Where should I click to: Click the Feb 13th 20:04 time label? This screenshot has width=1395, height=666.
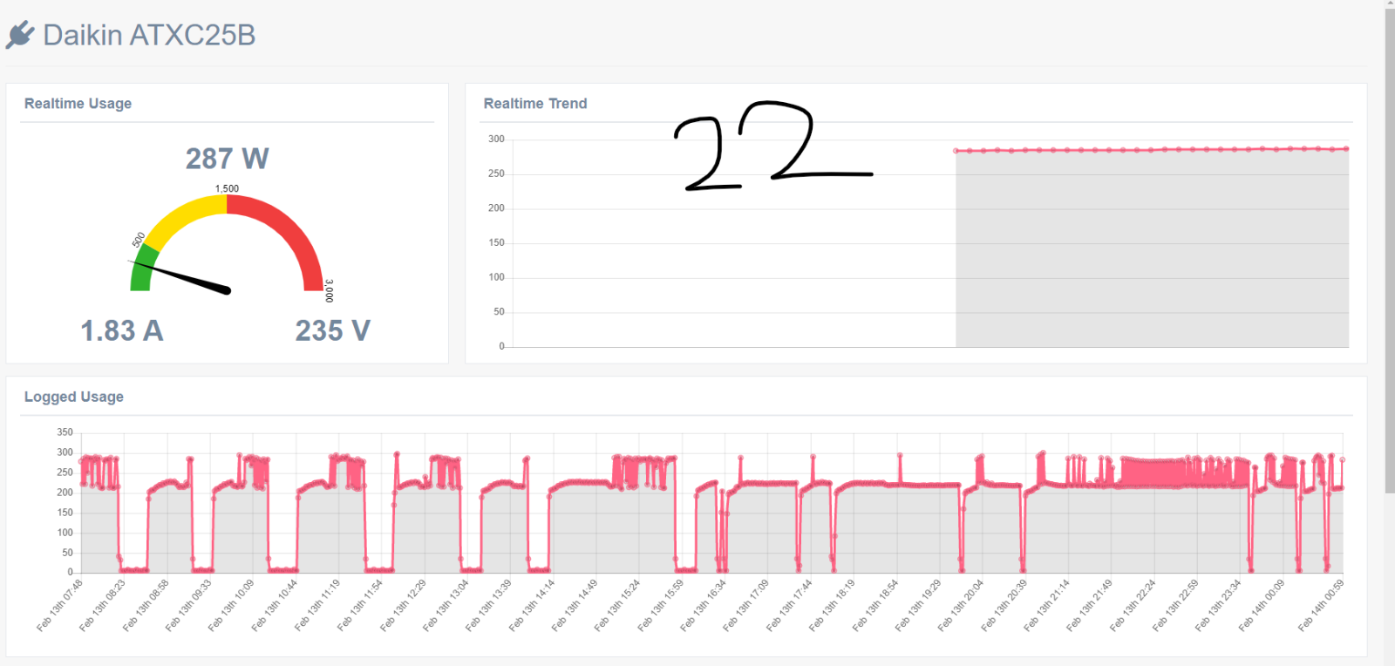(x=961, y=605)
